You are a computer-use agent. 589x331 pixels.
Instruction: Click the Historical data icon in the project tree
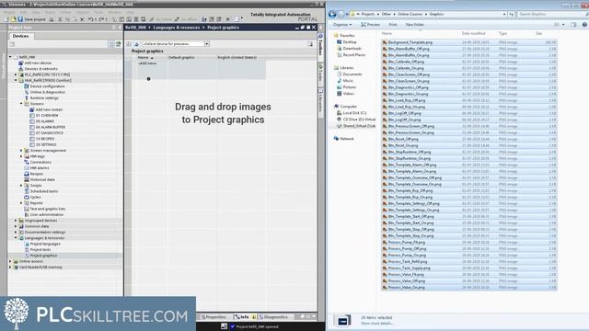[x=27, y=179]
